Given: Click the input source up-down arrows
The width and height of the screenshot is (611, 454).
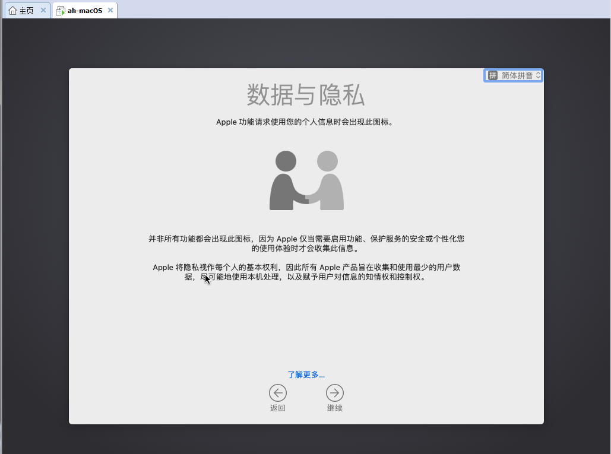Looking at the screenshot, I should coord(538,75).
